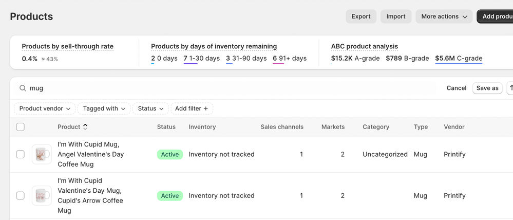Open Products by sell-through rate report
Image resolution: width=513 pixels, height=220 pixels.
(x=68, y=46)
